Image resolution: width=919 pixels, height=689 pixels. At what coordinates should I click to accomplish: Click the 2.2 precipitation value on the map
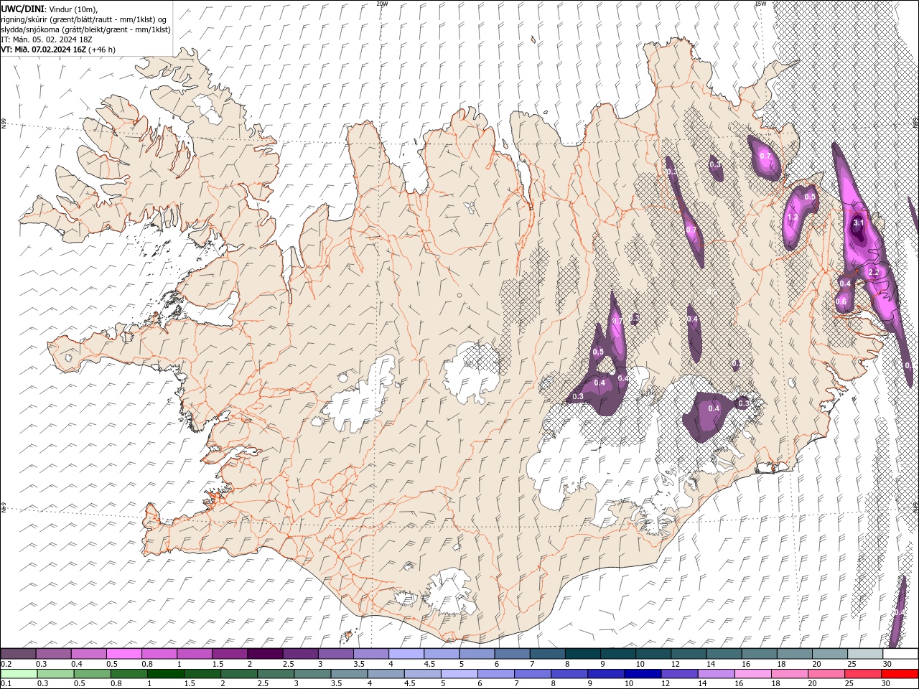tap(874, 273)
